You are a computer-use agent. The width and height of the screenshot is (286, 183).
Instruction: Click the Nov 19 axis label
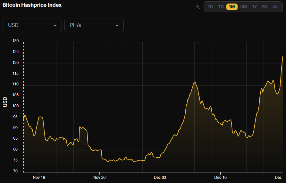tap(39, 177)
